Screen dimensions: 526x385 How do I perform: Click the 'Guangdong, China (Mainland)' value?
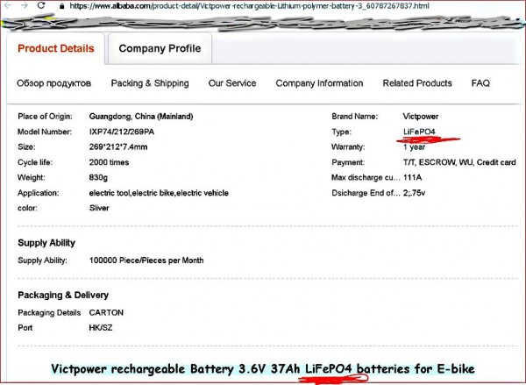(141, 117)
